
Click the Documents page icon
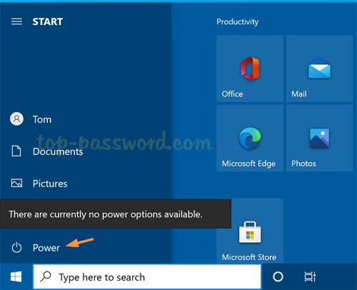(16, 151)
